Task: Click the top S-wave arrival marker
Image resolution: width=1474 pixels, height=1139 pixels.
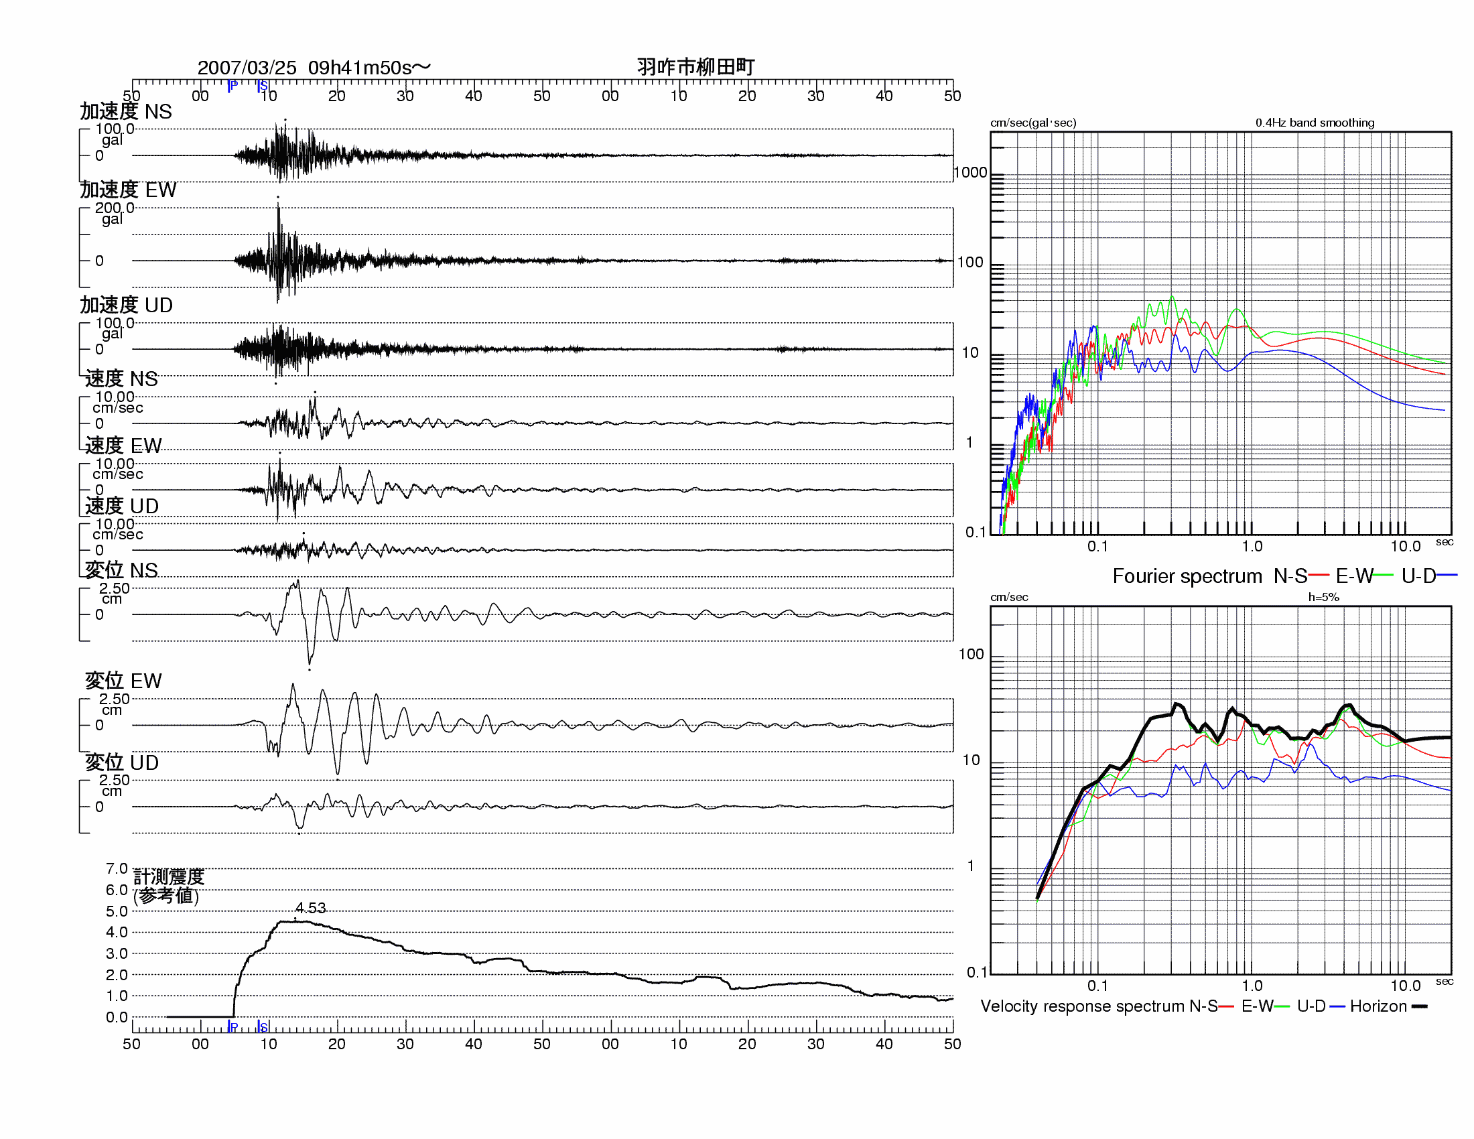Action: (x=263, y=86)
